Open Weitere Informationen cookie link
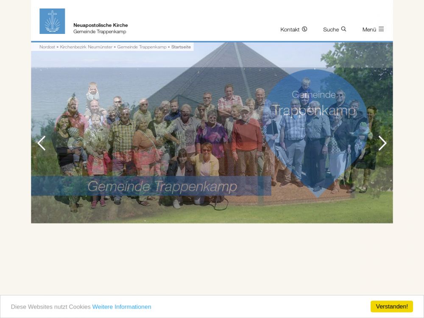Screen dimensions: 424x318 point(122,307)
